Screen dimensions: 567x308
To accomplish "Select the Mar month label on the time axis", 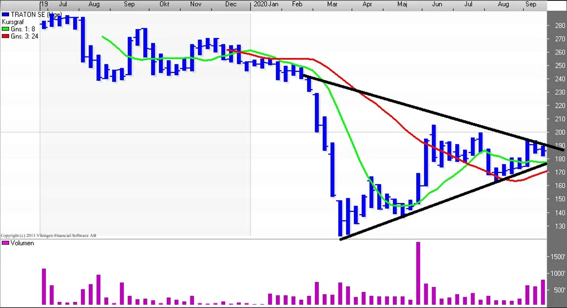I will pos(332,4).
